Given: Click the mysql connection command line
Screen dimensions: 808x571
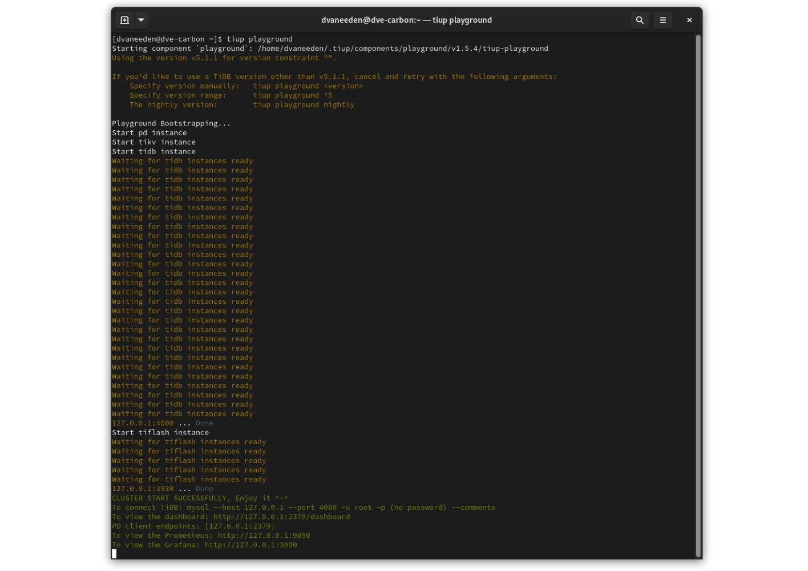Looking at the screenshot, I should click(304, 507).
